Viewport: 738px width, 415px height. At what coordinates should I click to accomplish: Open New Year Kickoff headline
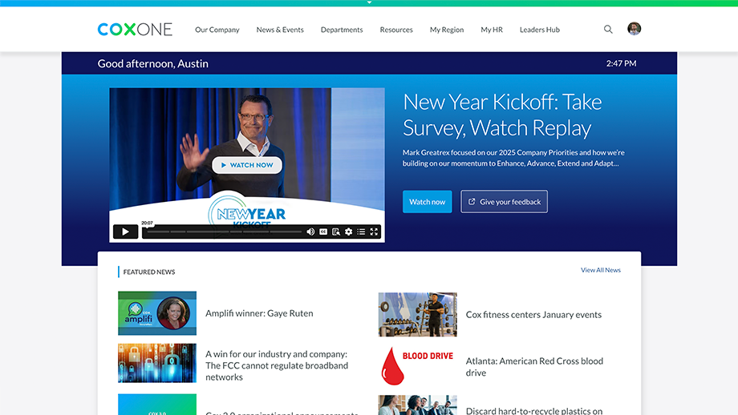point(502,115)
